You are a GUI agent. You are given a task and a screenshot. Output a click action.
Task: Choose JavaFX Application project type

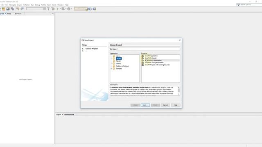pos(151,56)
